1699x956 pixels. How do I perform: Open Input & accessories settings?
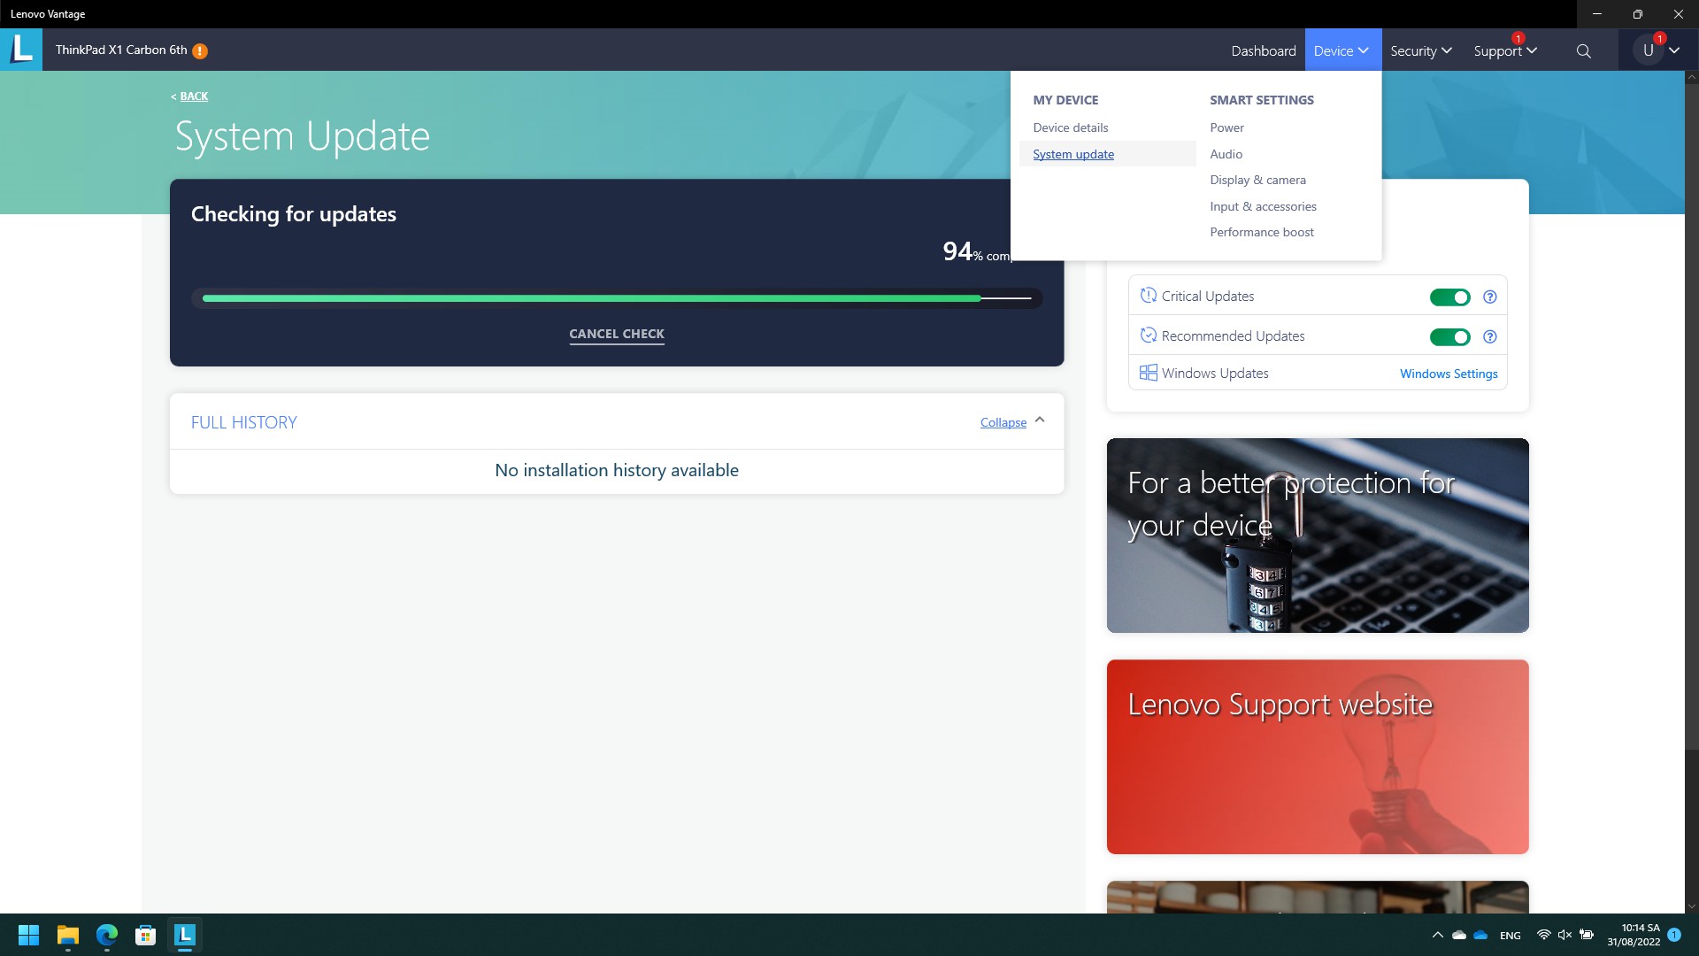point(1263,206)
